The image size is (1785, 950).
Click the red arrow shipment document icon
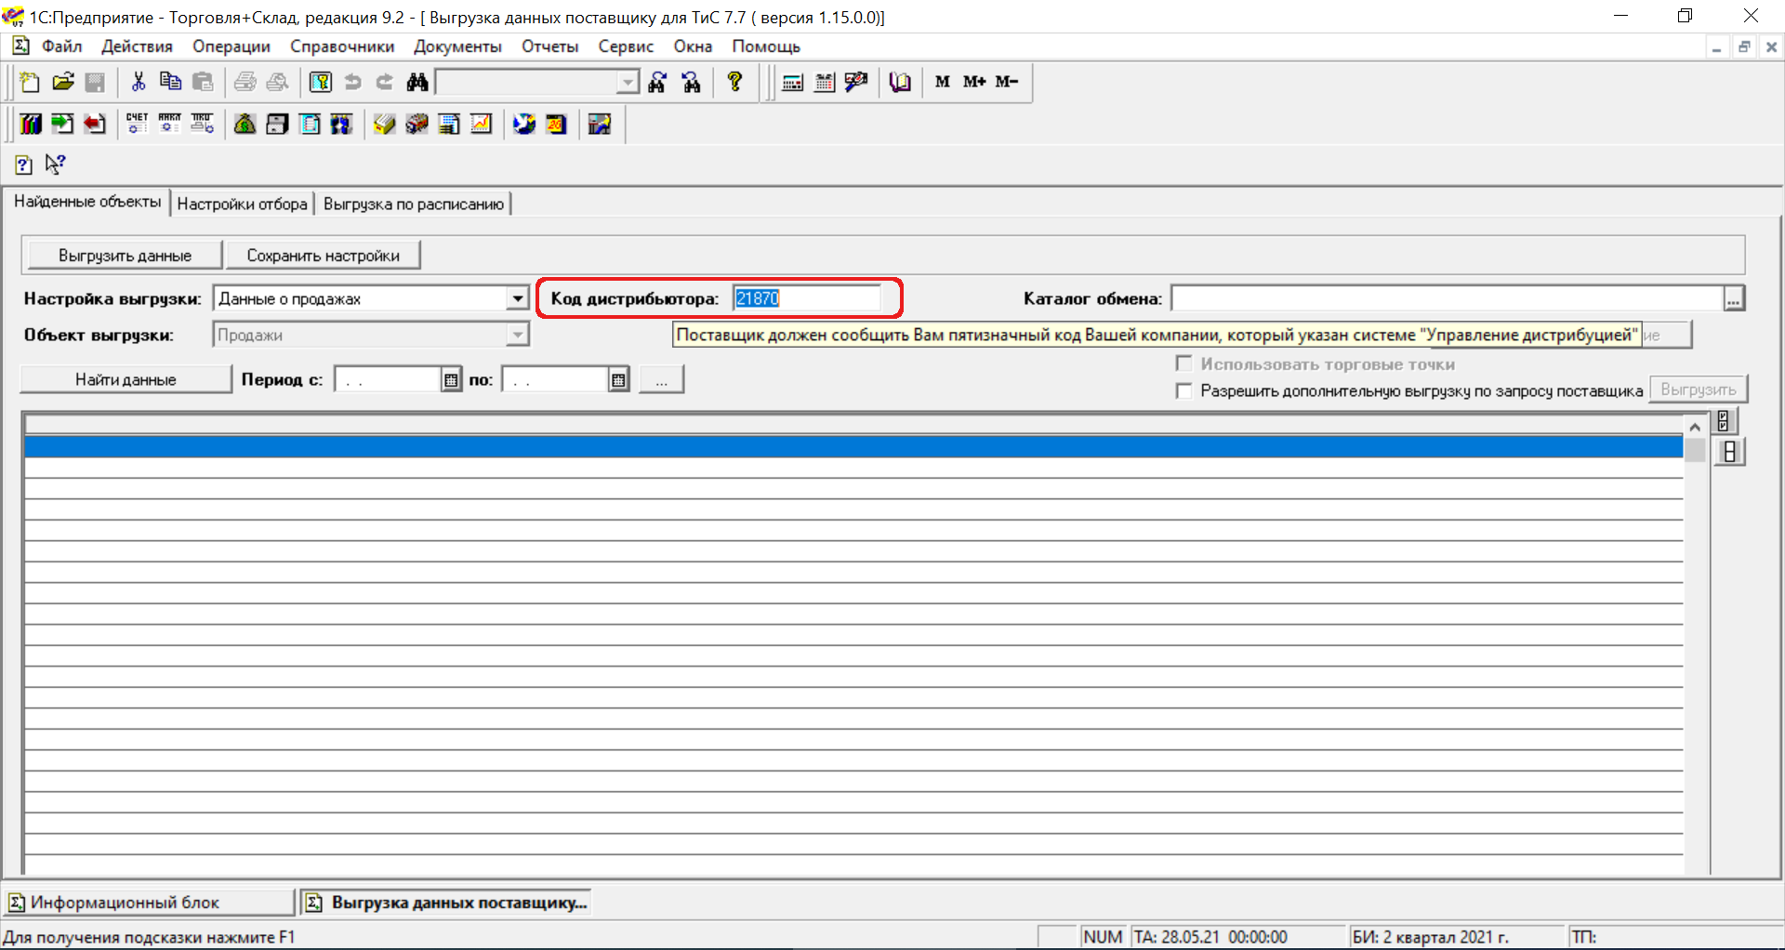[x=94, y=124]
